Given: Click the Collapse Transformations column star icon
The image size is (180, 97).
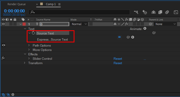Looking at the screenshot, I should [x=119, y=20].
